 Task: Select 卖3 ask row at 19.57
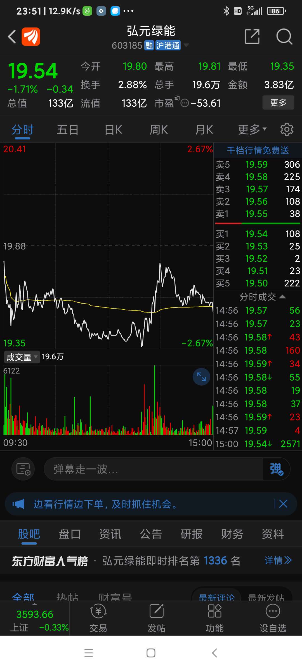(258, 189)
